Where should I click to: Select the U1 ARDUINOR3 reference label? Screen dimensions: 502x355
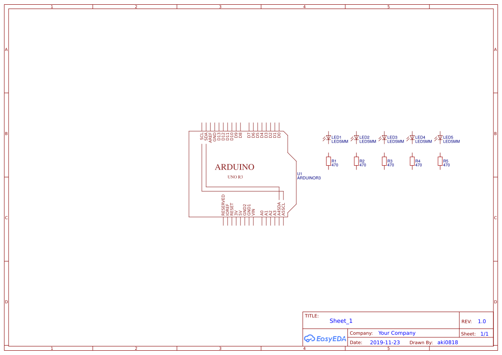pyautogui.click(x=309, y=176)
